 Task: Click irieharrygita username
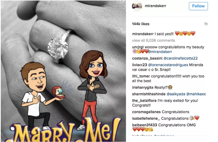[x=143, y=88]
